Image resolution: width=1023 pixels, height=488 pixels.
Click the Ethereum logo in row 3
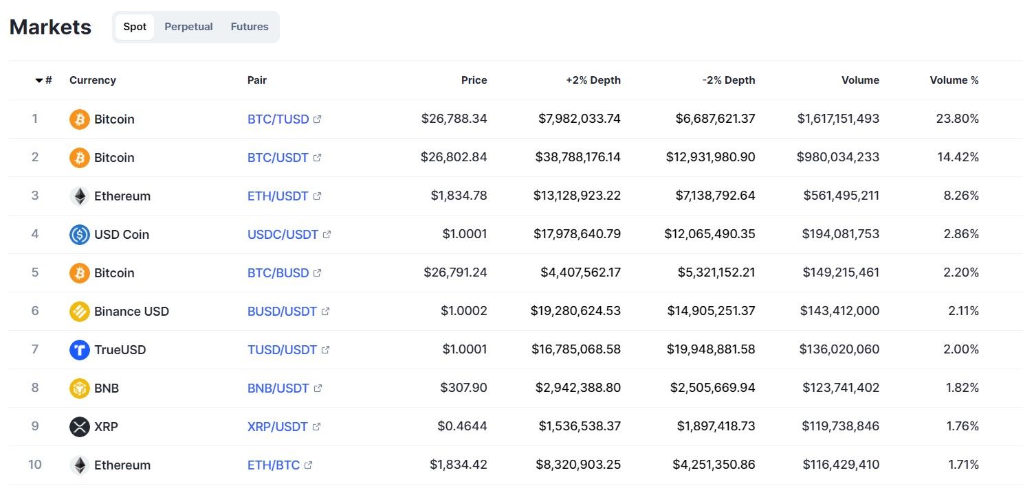pyautogui.click(x=80, y=196)
